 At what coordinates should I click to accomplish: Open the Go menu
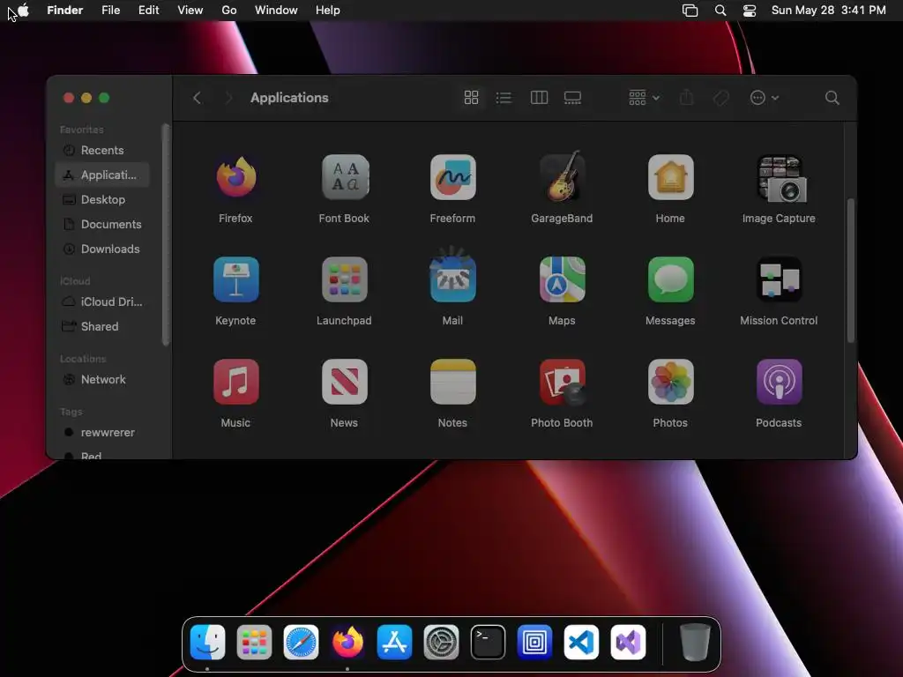pos(229,11)
